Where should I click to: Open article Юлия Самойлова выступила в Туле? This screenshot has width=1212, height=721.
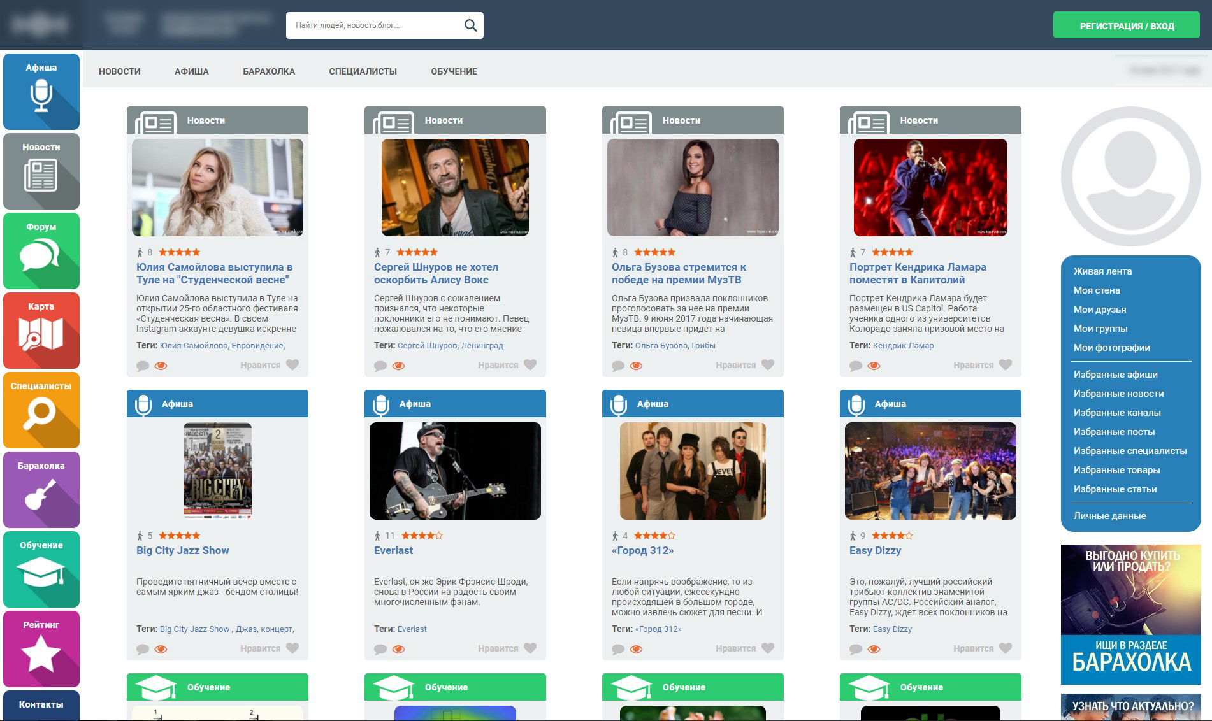[214, 273]
